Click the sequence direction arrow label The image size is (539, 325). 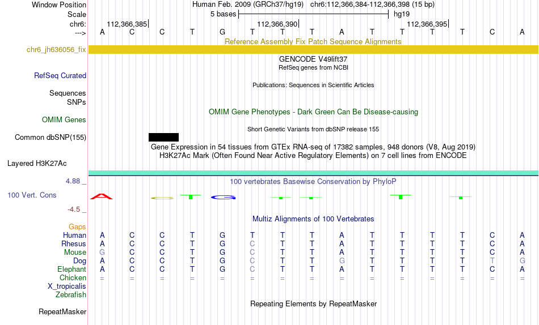click(81, 33)
